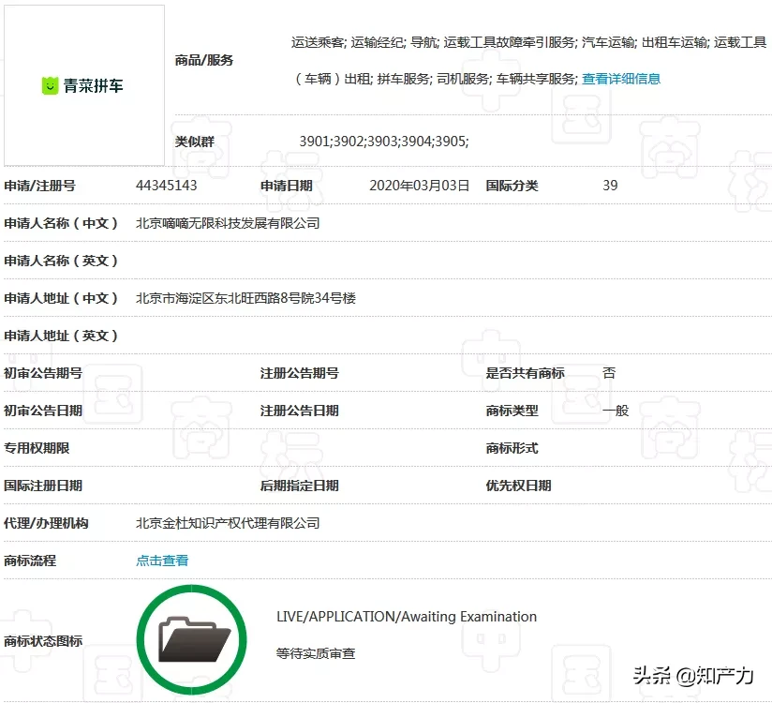The image size is (772, 703).
Task: Select the agency 北京金杜知识产权代理有限公司
Action: pos(228,523)
